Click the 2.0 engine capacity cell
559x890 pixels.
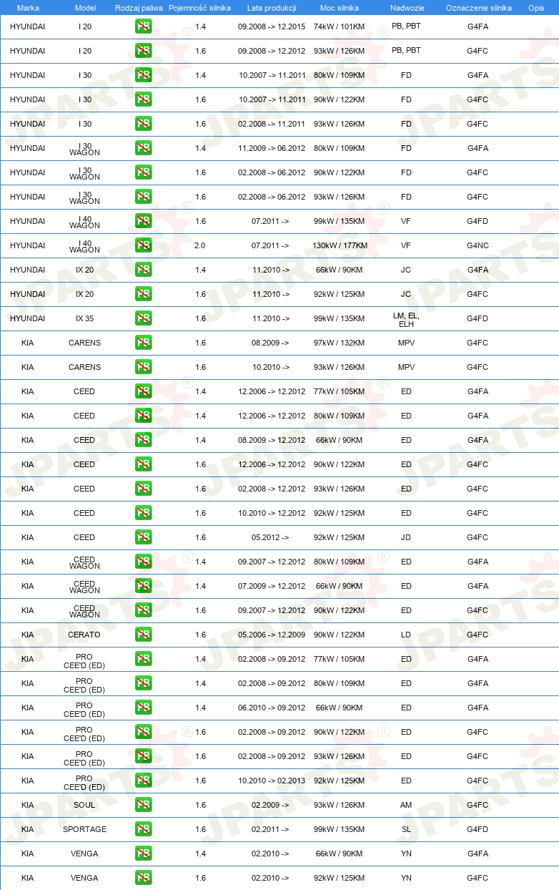[200, 245]
